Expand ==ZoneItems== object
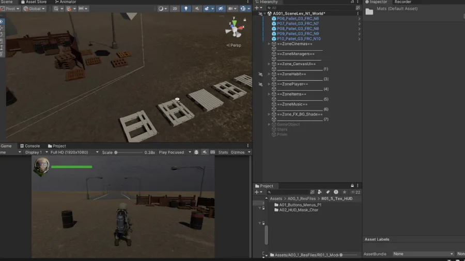The image size is (465, 261). pyautogui.click(x=269, y=94)
